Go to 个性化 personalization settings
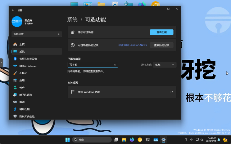Image resolution: width=231 pixels, height=144 pixels. click(23, 73)
